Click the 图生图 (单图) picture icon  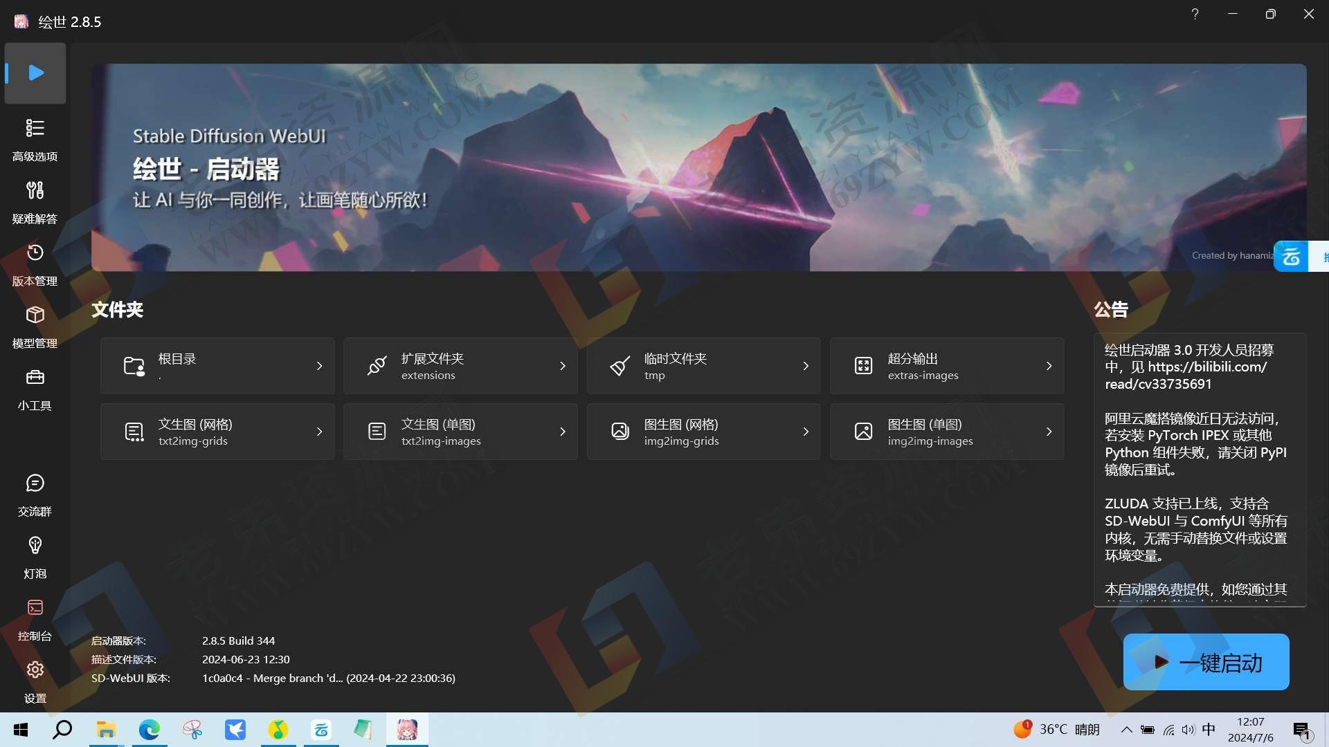coord(863,432)
